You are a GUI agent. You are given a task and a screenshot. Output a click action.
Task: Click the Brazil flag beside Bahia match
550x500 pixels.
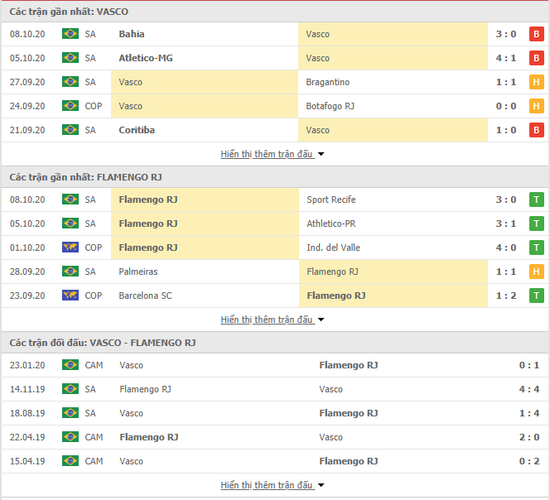click(x=70, y=34)
